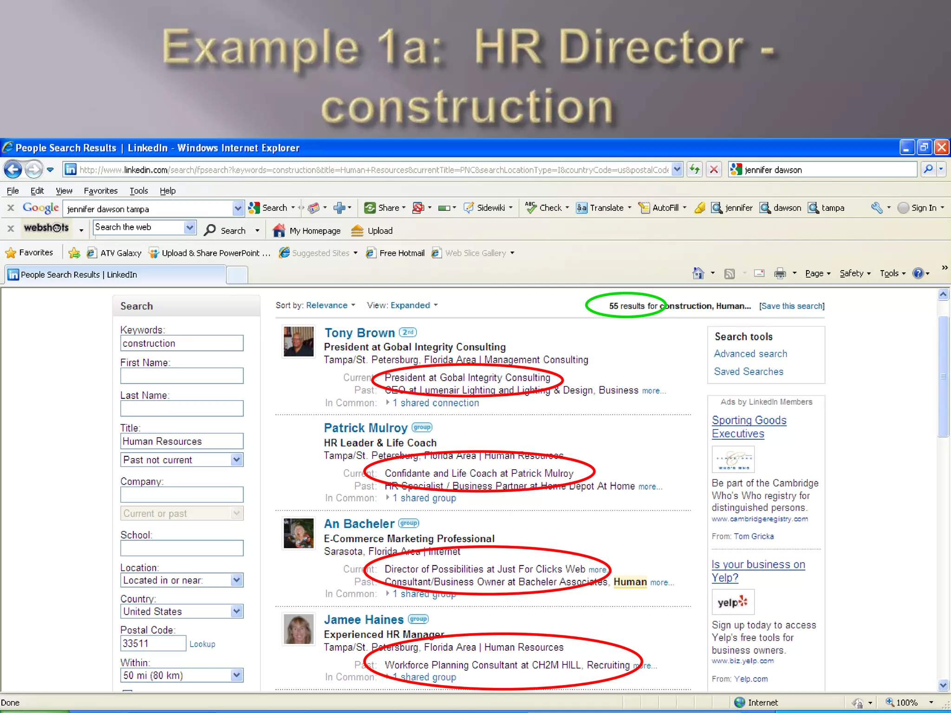Screen dimensions: 951x713
Task: Use the AutoFill toolbar button
Action: pos(662,207)
